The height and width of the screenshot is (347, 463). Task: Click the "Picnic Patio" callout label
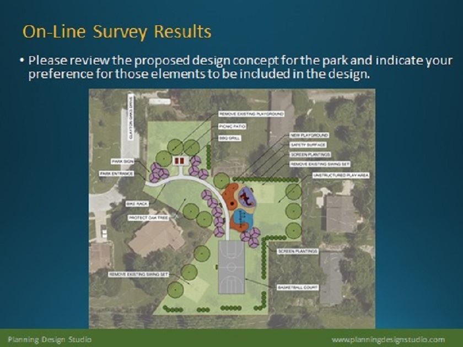(x=232, y=126)
